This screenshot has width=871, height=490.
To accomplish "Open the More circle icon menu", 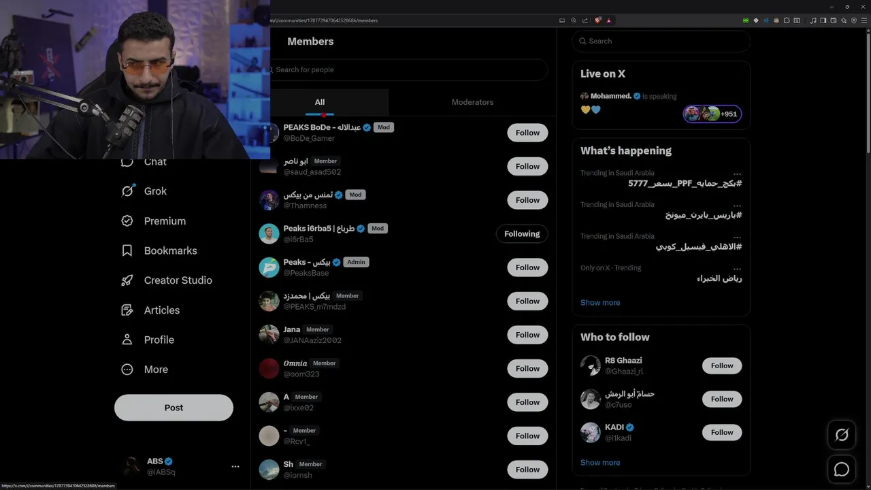I will pos(127,370).
